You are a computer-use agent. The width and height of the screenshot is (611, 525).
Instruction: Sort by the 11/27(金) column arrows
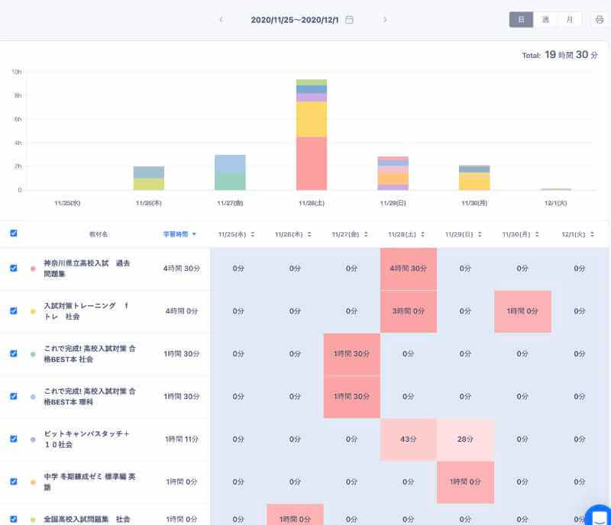366,234
